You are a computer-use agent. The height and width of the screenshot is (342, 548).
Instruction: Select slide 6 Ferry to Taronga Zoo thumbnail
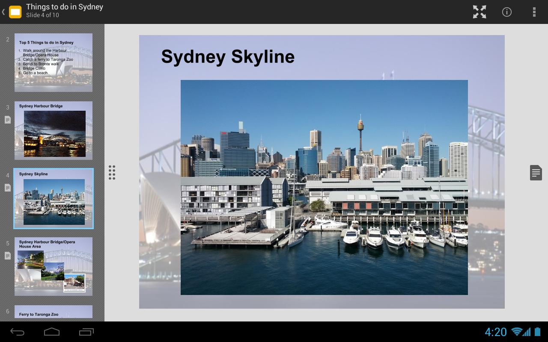pyautogui.click(x=54, y=312)
